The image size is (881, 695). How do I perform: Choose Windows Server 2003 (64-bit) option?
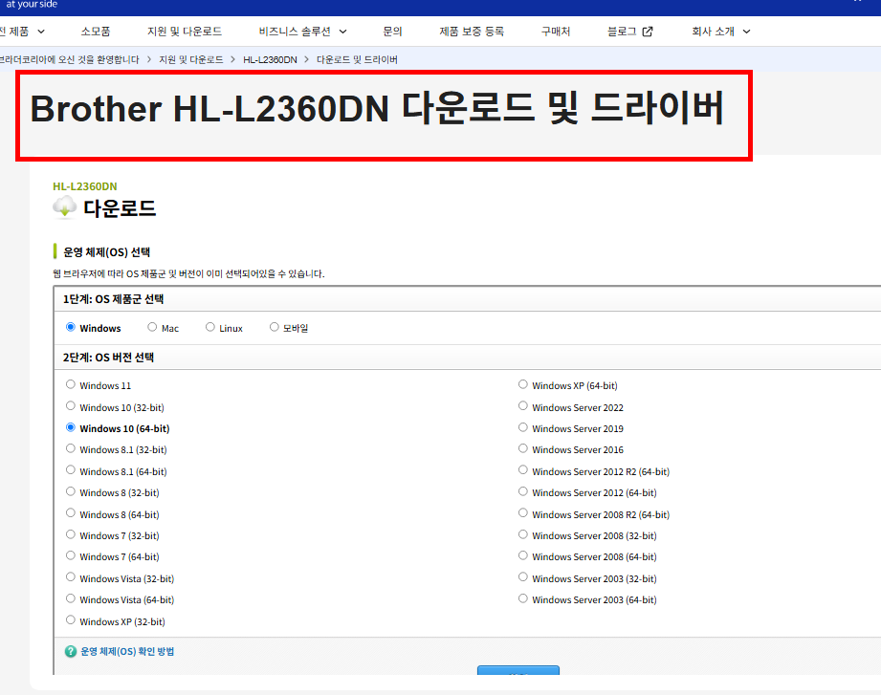[522, 598]
